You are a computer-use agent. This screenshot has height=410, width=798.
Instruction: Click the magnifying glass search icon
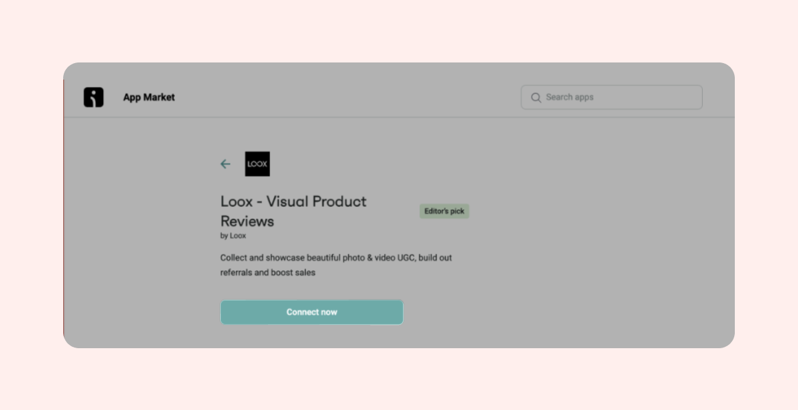click(x=535, y=98)
